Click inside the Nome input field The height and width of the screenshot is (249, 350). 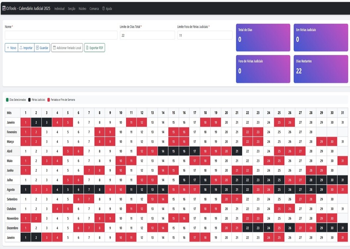tap(60, 35)
